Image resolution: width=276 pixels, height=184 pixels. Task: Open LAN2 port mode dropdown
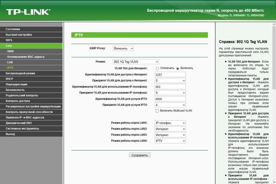[170, 129]
